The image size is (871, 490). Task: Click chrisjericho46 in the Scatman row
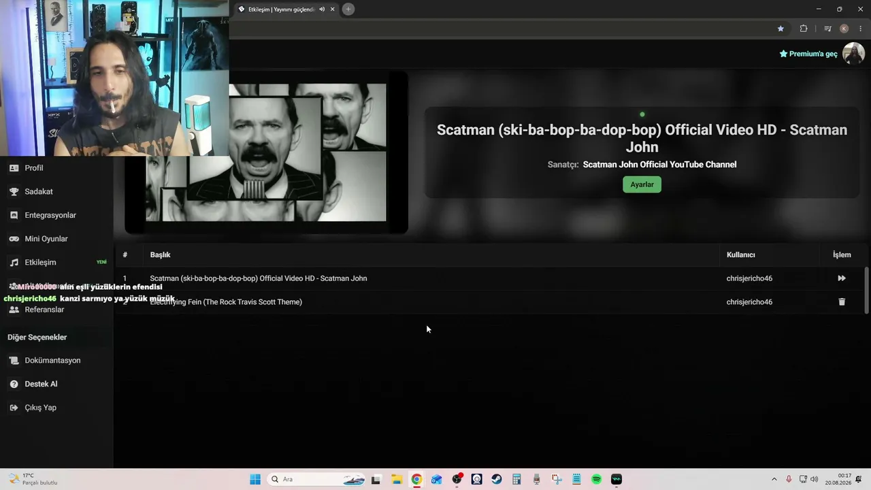coord(749,278)
